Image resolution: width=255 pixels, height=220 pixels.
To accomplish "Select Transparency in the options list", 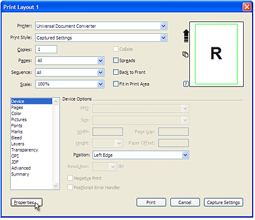I will 31,150.
